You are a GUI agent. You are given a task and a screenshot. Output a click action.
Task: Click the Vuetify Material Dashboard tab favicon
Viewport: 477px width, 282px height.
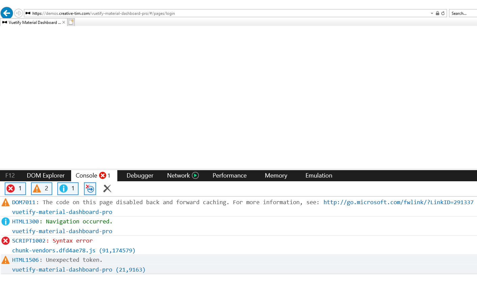4,22
